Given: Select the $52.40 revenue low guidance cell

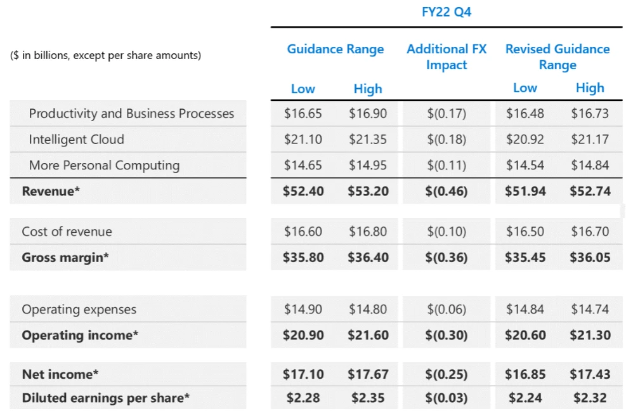Looking at the screenshot, I should [303, 191].
